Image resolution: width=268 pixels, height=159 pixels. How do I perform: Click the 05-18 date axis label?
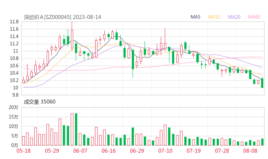pyautogui.click(x=24, y=151)
